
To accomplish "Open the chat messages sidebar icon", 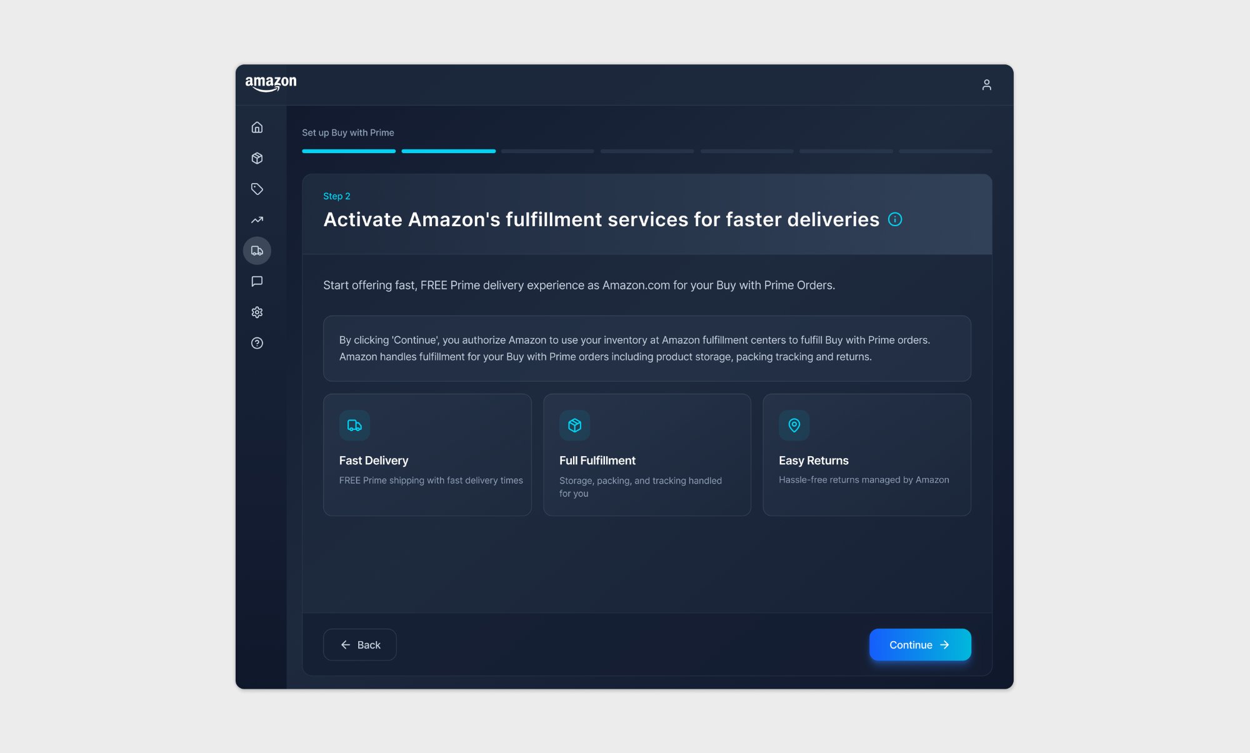I will (x=257, y=281).
